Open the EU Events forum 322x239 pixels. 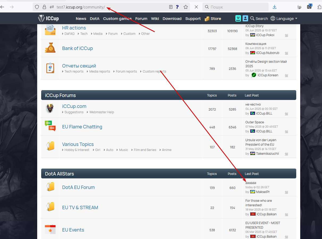click(x=73, y=230)
